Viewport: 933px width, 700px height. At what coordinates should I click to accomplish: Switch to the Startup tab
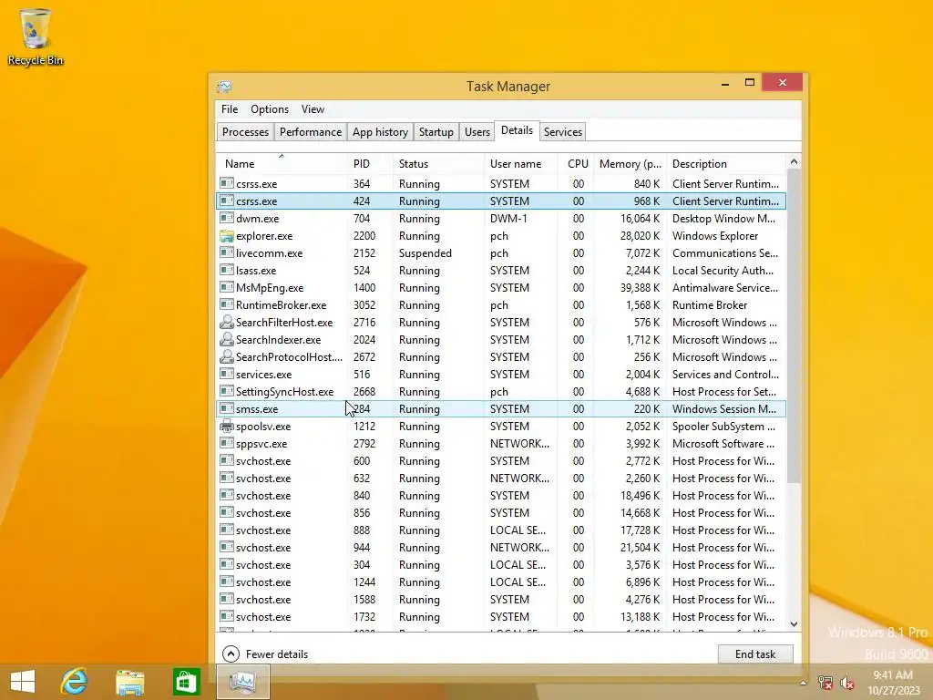[x=436, y=131]
